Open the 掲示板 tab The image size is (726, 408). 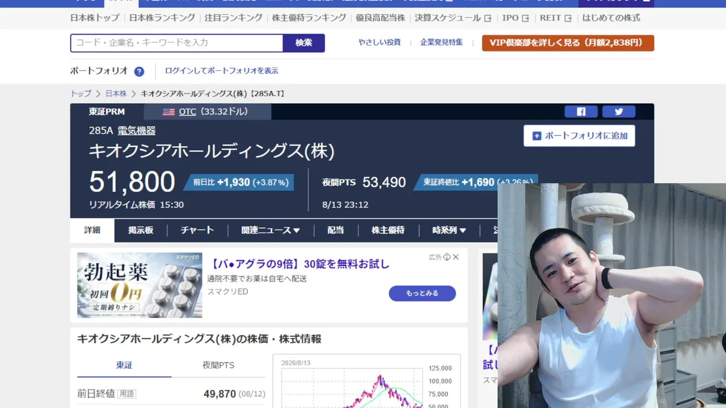pos(141,231)
